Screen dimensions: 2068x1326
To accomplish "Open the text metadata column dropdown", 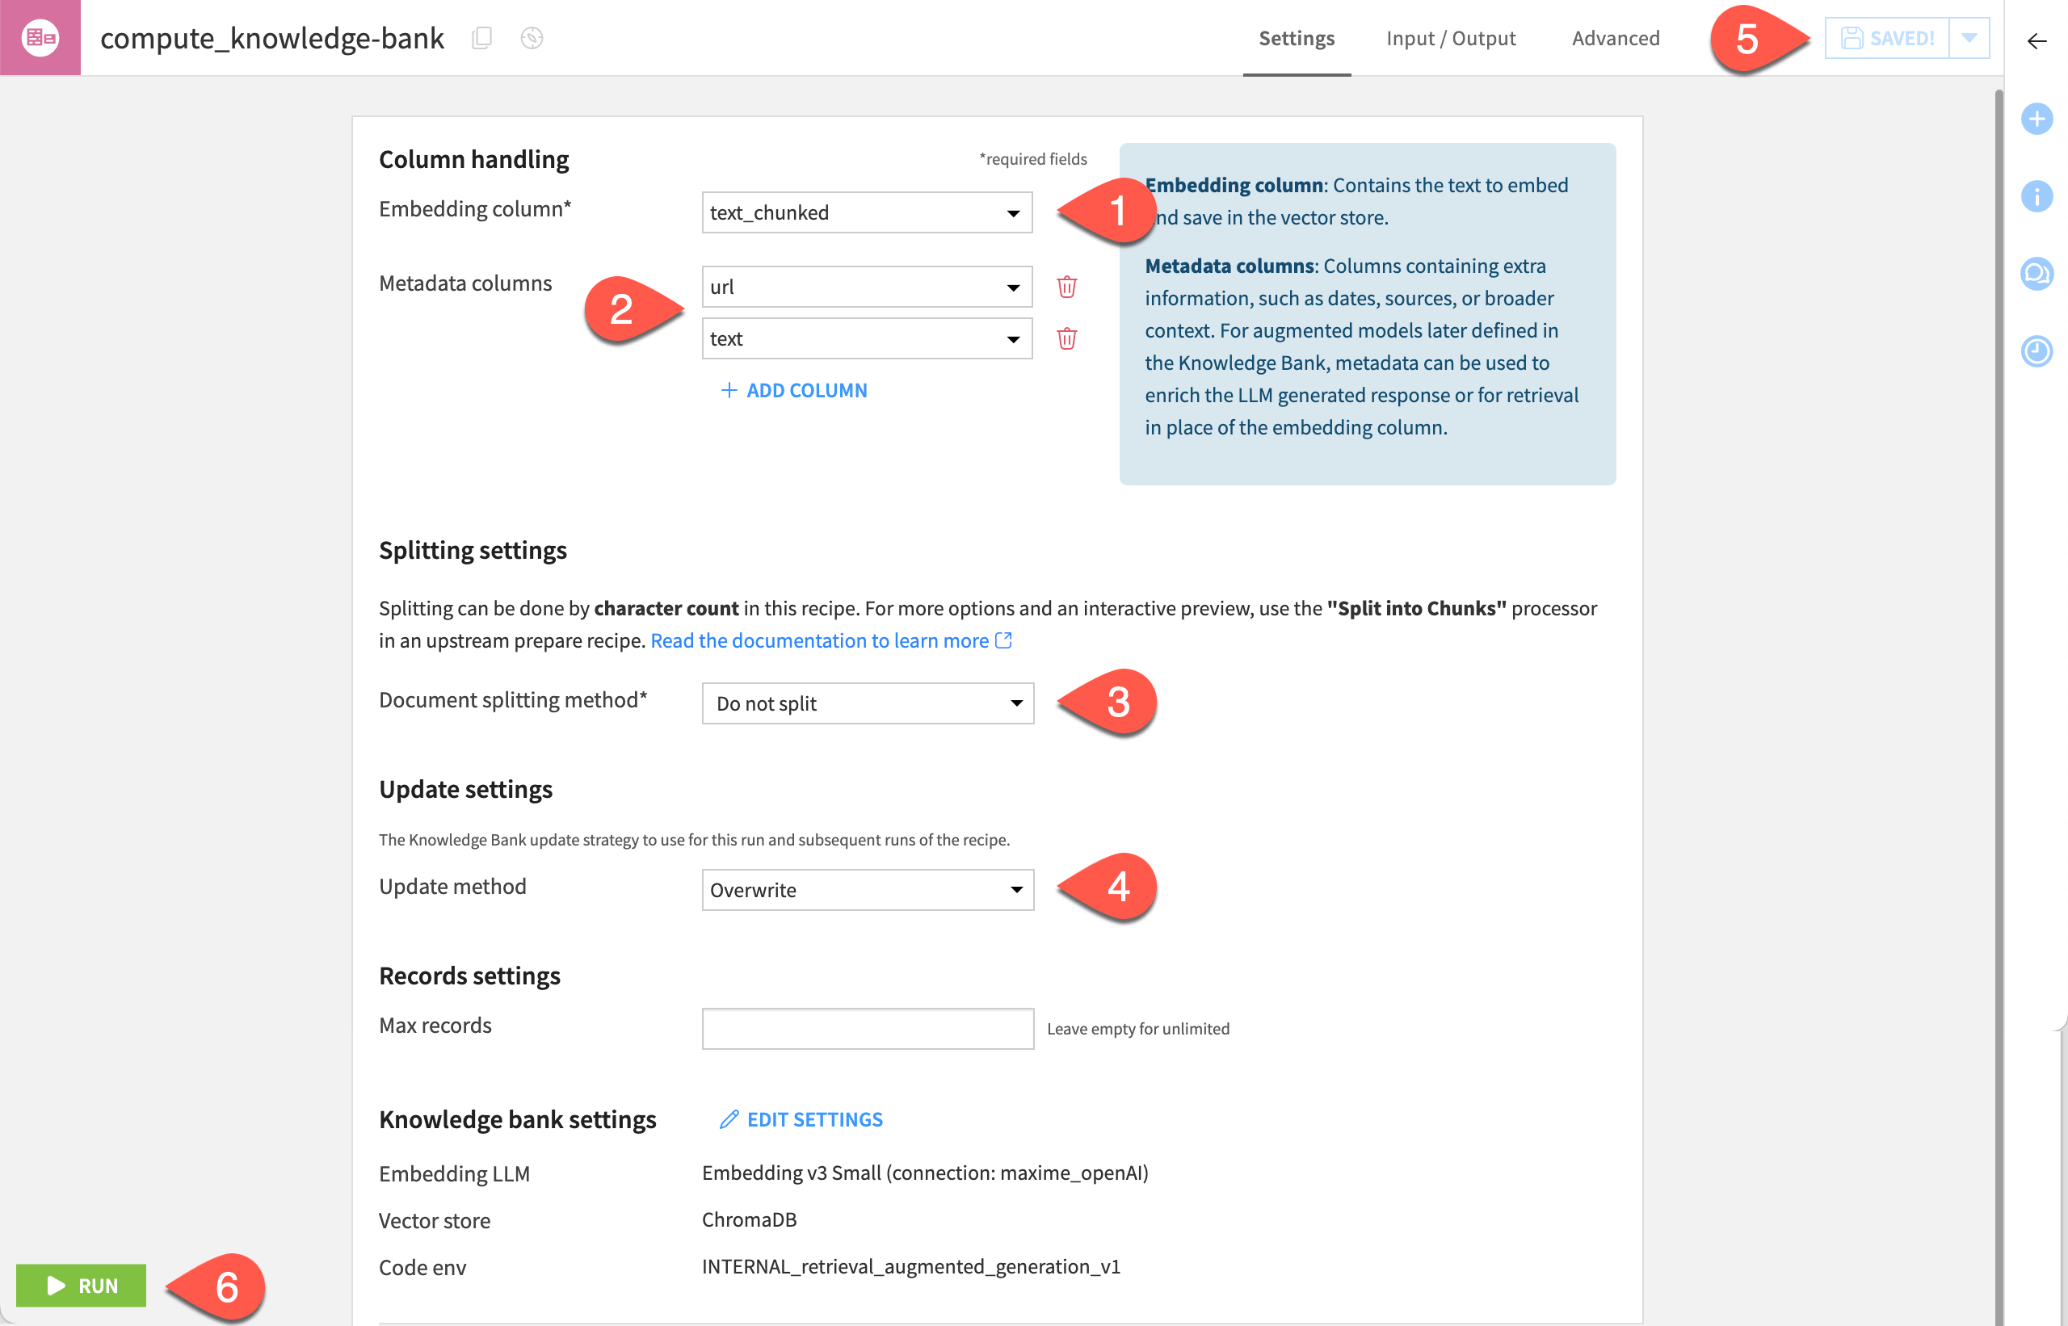I will point(868,338).
